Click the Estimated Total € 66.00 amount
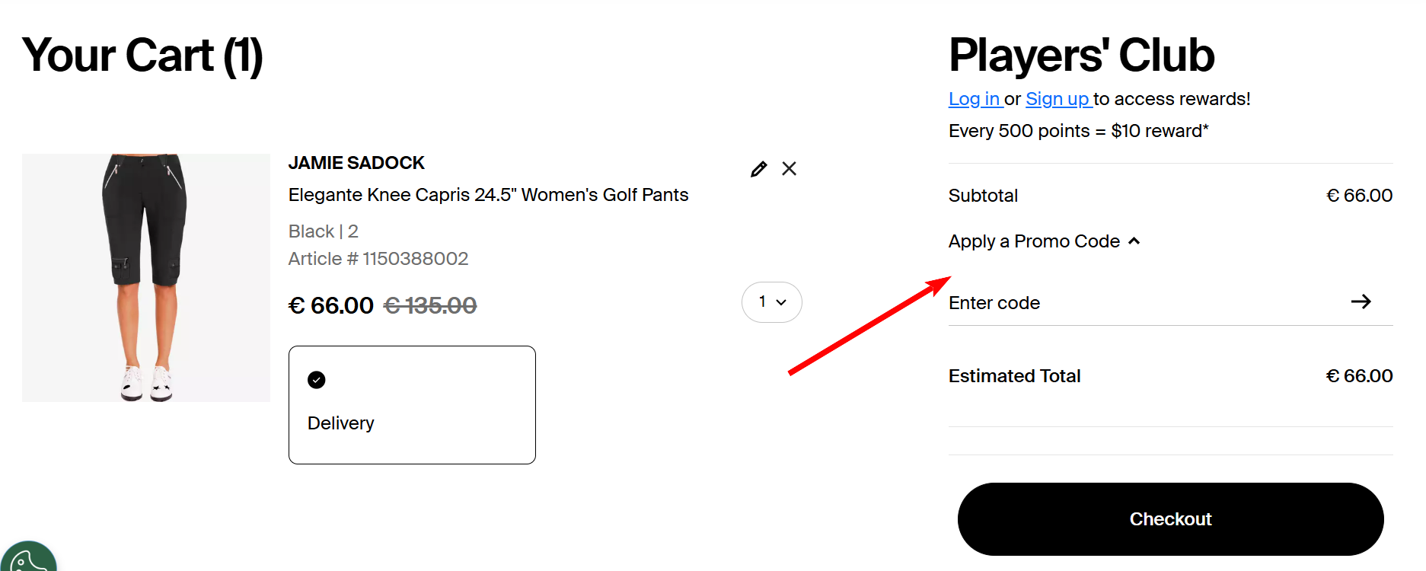 pyautogui.click(x=1359, y=376)
